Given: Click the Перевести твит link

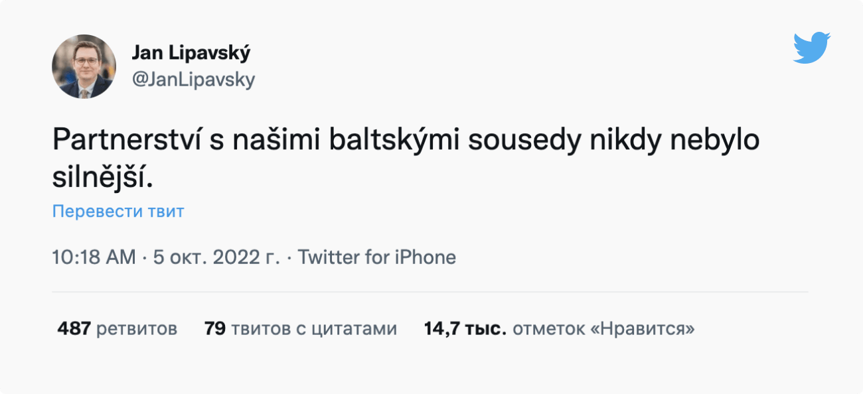Looking at the screenshot, I should (x=118, y=212).
